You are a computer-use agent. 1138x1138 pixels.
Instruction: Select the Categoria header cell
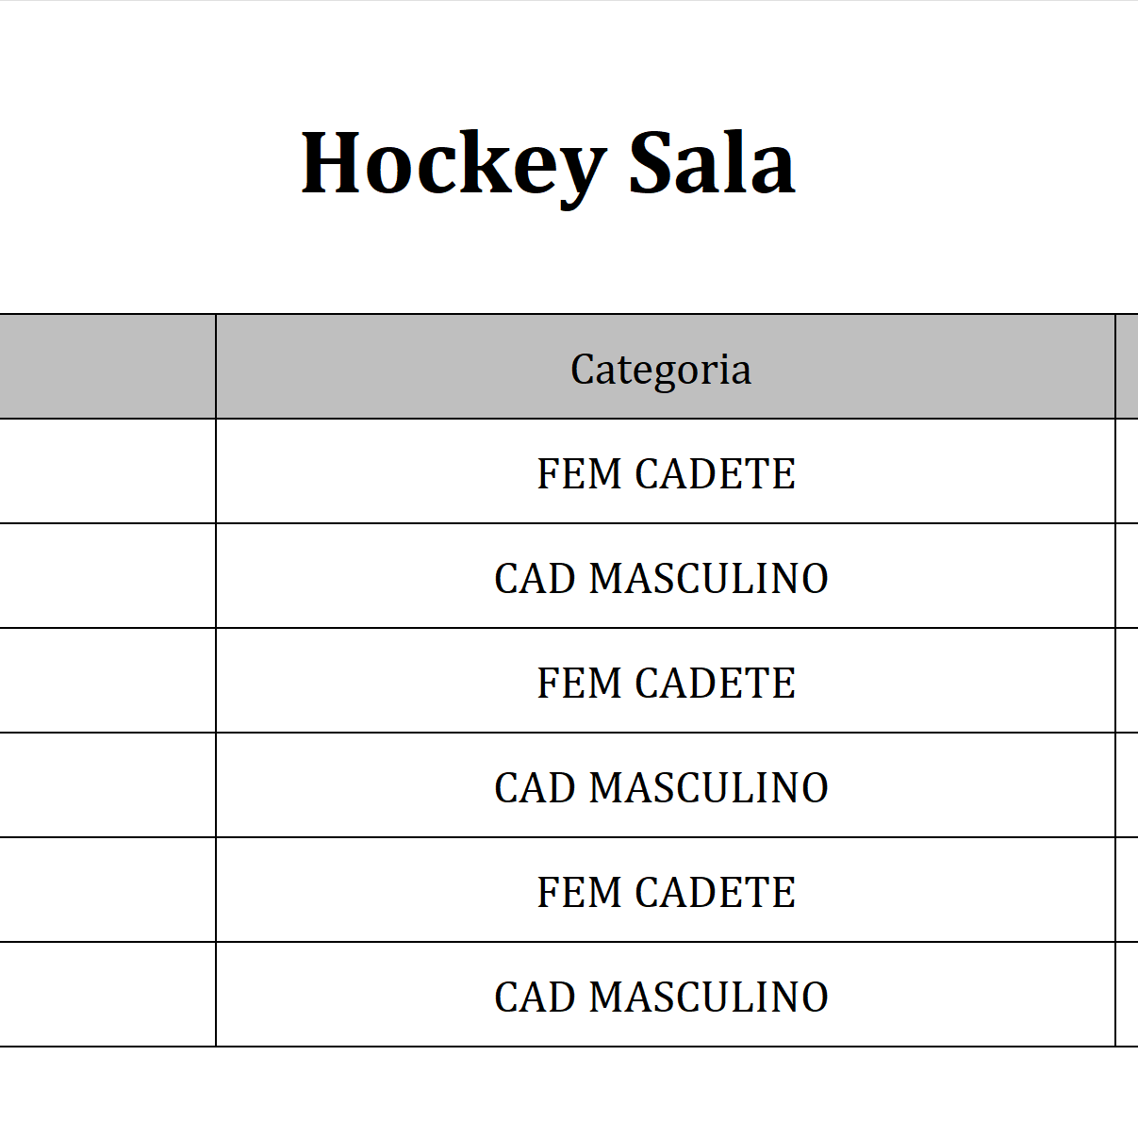coord(661,369)
